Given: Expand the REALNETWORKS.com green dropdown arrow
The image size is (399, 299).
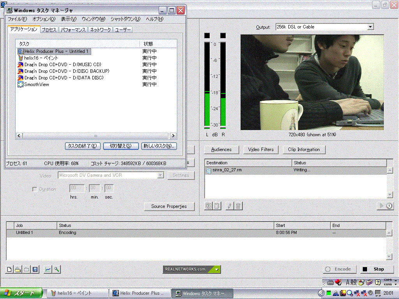Looking at the screenshot, I should 217,269.
